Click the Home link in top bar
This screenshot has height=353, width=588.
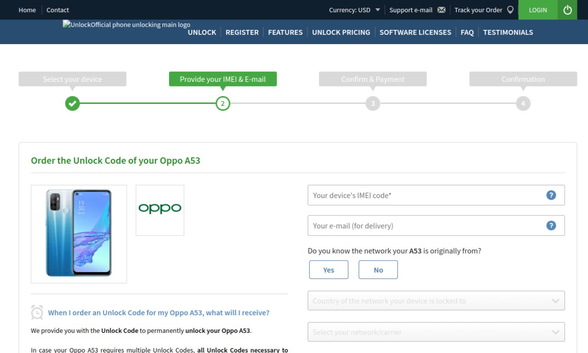[x=27, y=10]
